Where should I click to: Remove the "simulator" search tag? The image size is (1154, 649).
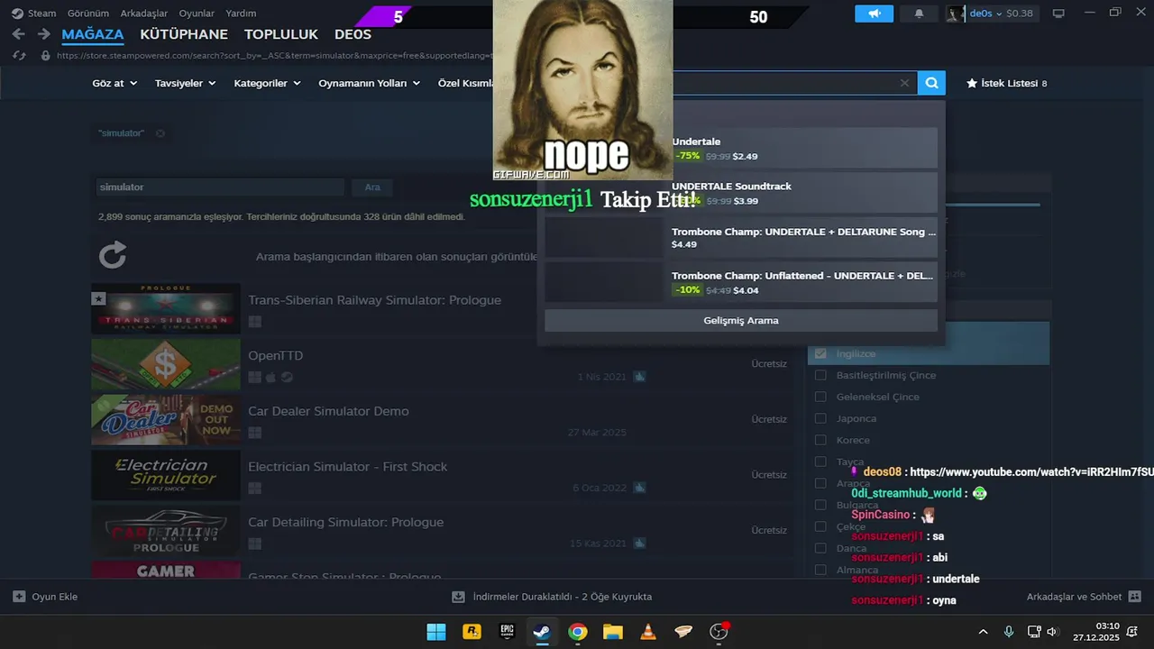160,133
